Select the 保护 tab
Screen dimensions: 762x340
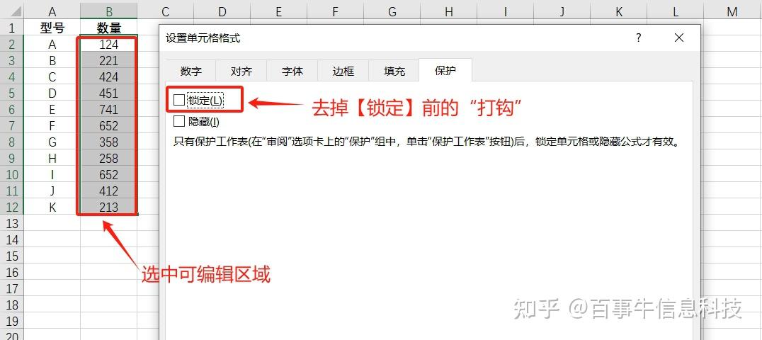point(445,71)
